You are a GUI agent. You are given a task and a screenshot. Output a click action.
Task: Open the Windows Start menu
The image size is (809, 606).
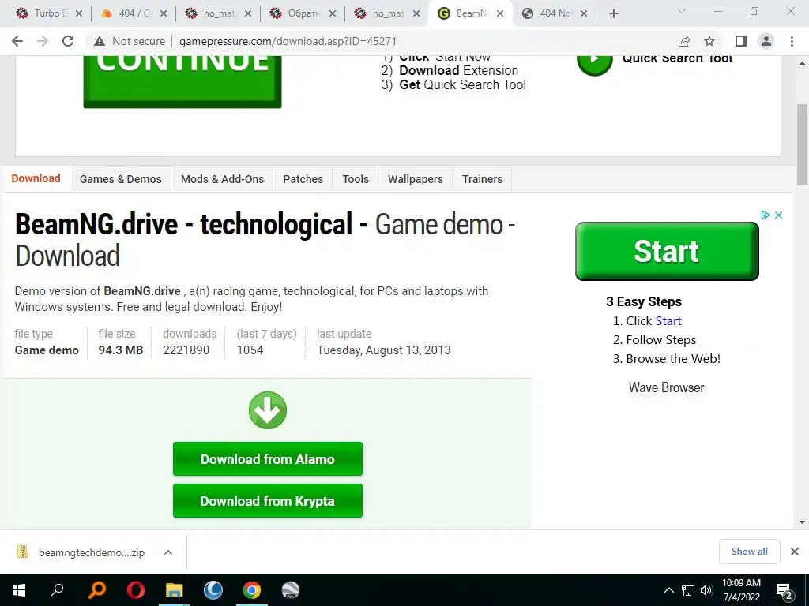click(19, 590)
